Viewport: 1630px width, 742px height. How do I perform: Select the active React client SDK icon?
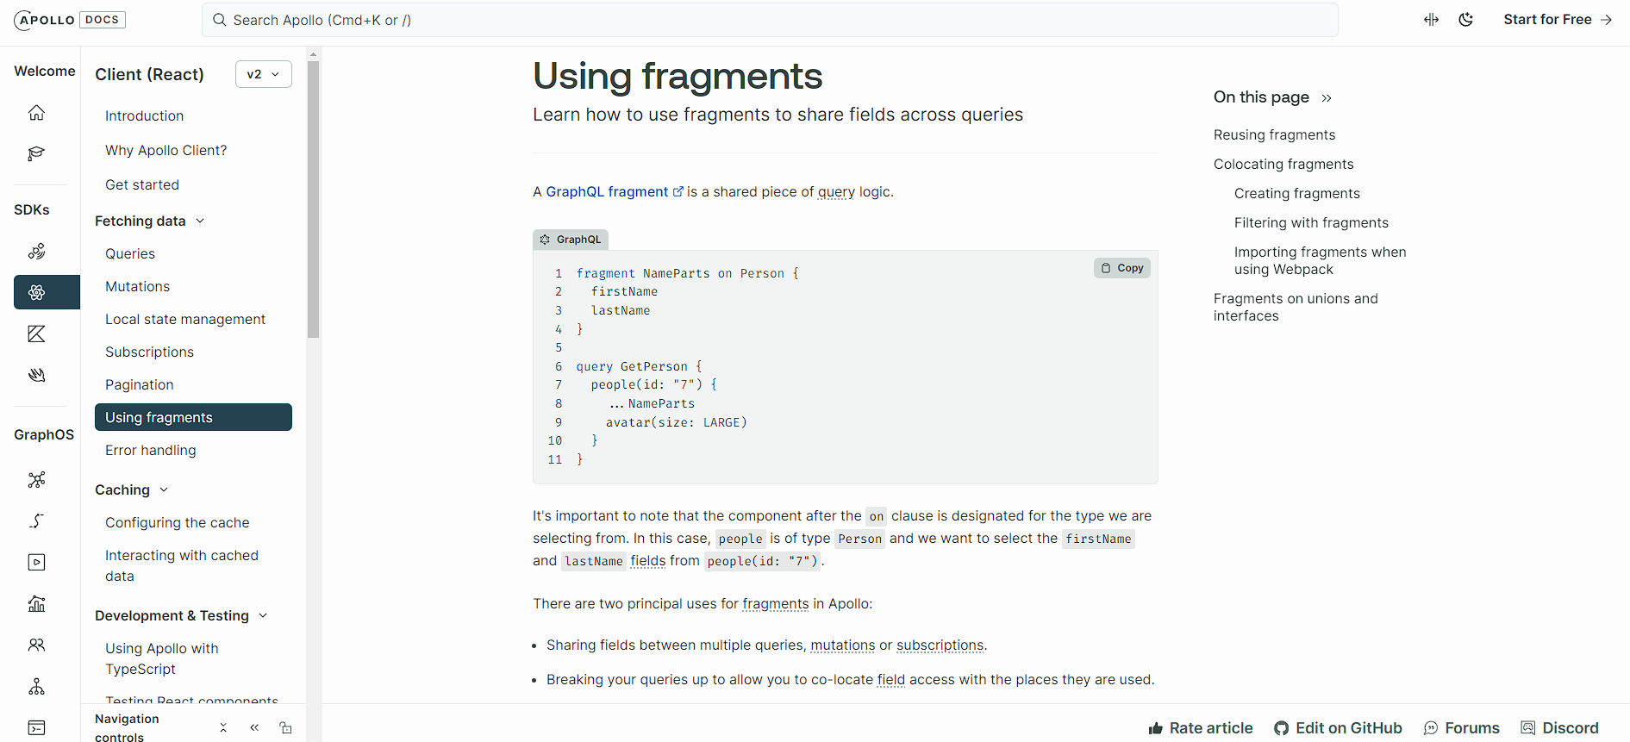[47, 292]
